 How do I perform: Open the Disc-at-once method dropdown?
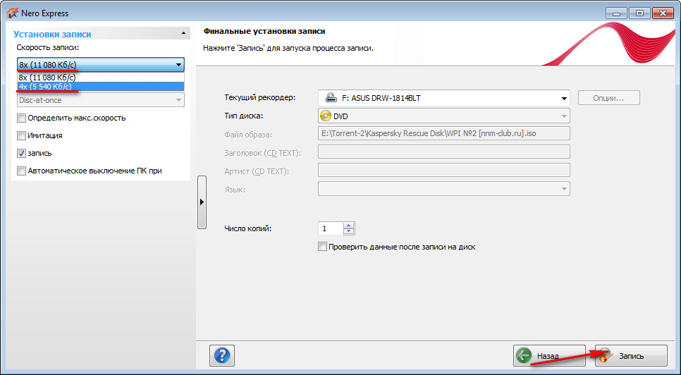(x=101, y=100)
